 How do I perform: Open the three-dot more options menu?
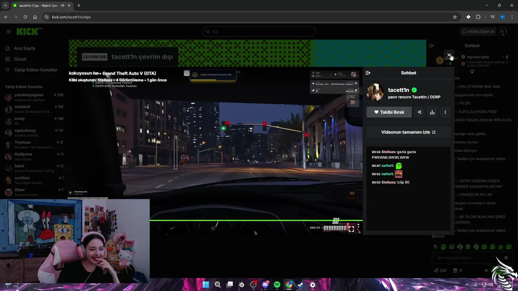point(445,112)
